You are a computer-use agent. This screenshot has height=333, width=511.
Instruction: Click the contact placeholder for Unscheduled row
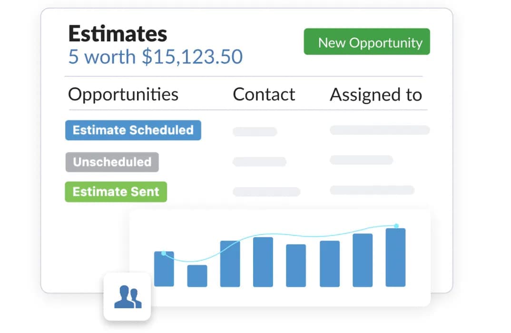click(259, 162)
